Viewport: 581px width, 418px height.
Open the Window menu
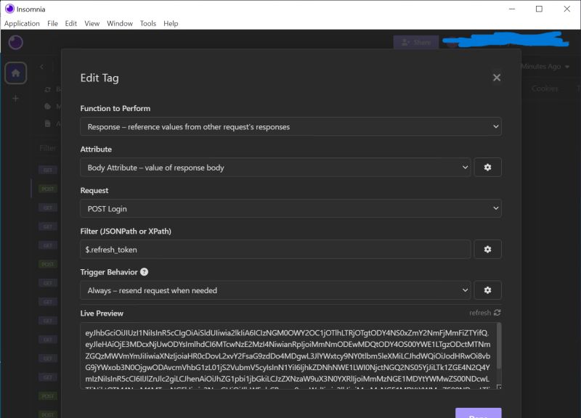(x=119, y=23)
